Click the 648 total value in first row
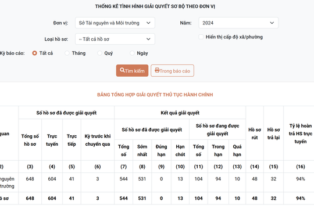 (x=30, y=179)
